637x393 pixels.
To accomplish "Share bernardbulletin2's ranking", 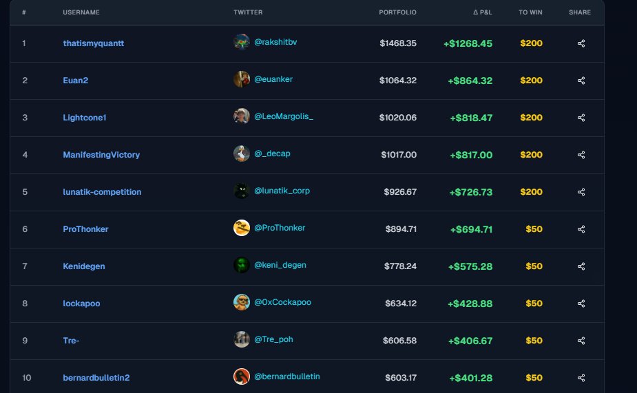I will click(581, 378).
